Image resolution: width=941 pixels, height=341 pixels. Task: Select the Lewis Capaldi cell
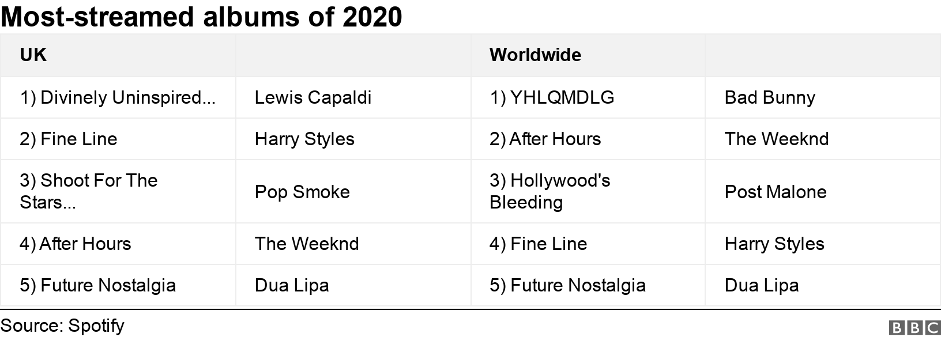tap(313, 98)
